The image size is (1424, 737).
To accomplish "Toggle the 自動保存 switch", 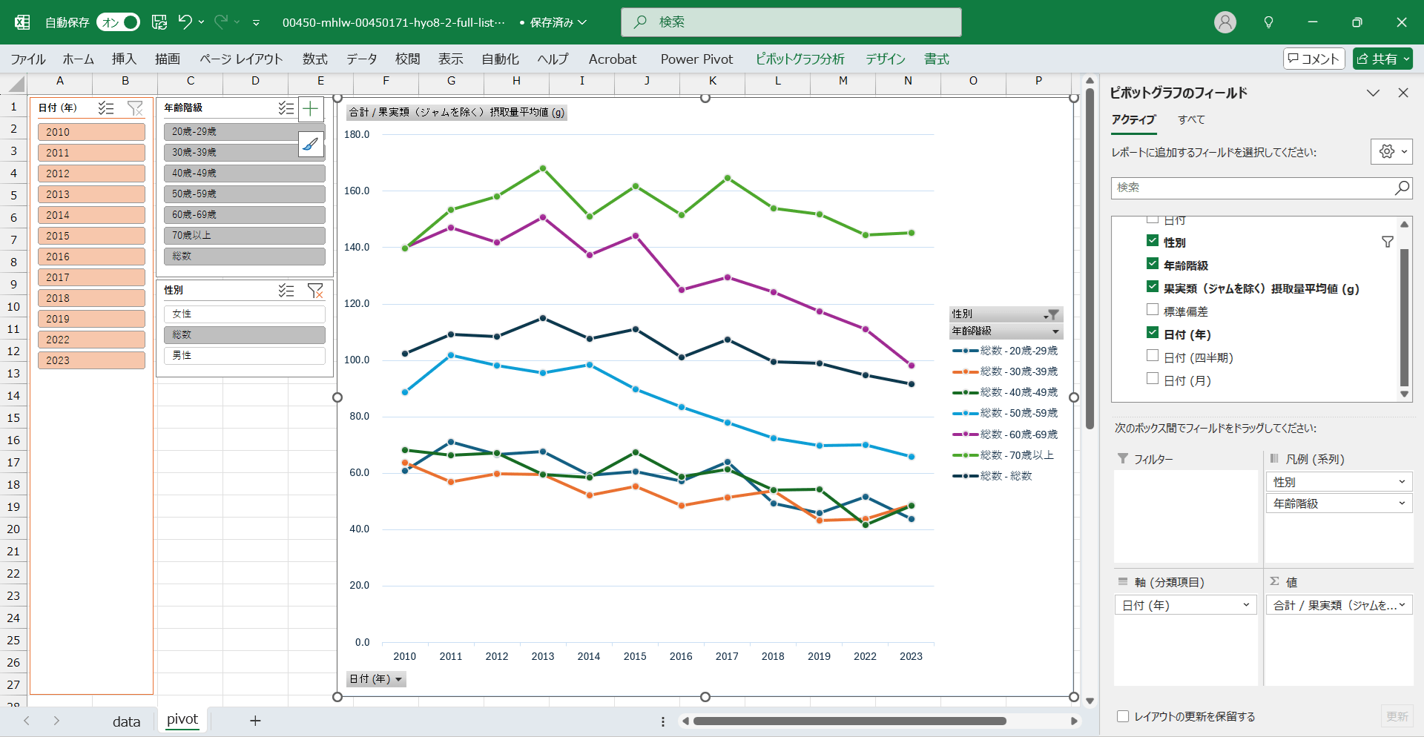I will 119,22.
